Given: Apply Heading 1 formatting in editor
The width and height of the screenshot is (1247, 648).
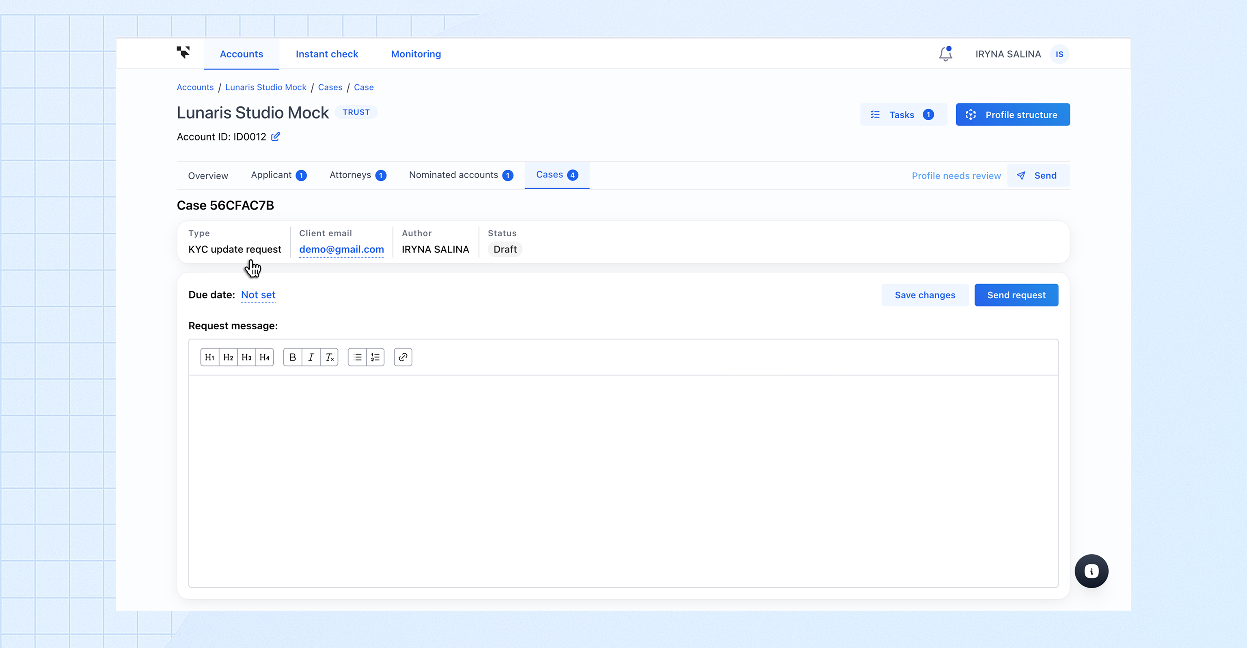Looking at the screenshot, I should click(209, 357).
